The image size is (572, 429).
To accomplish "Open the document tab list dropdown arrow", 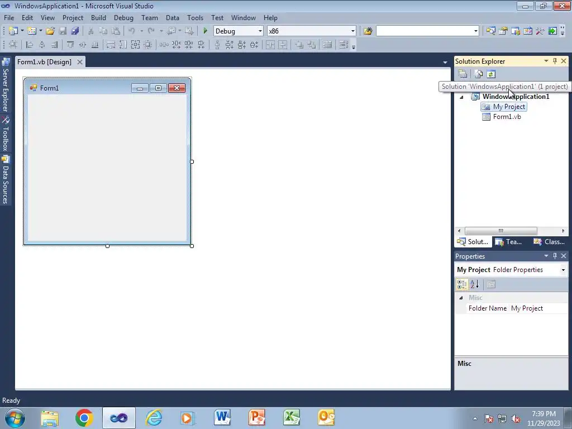I will 445,63.
